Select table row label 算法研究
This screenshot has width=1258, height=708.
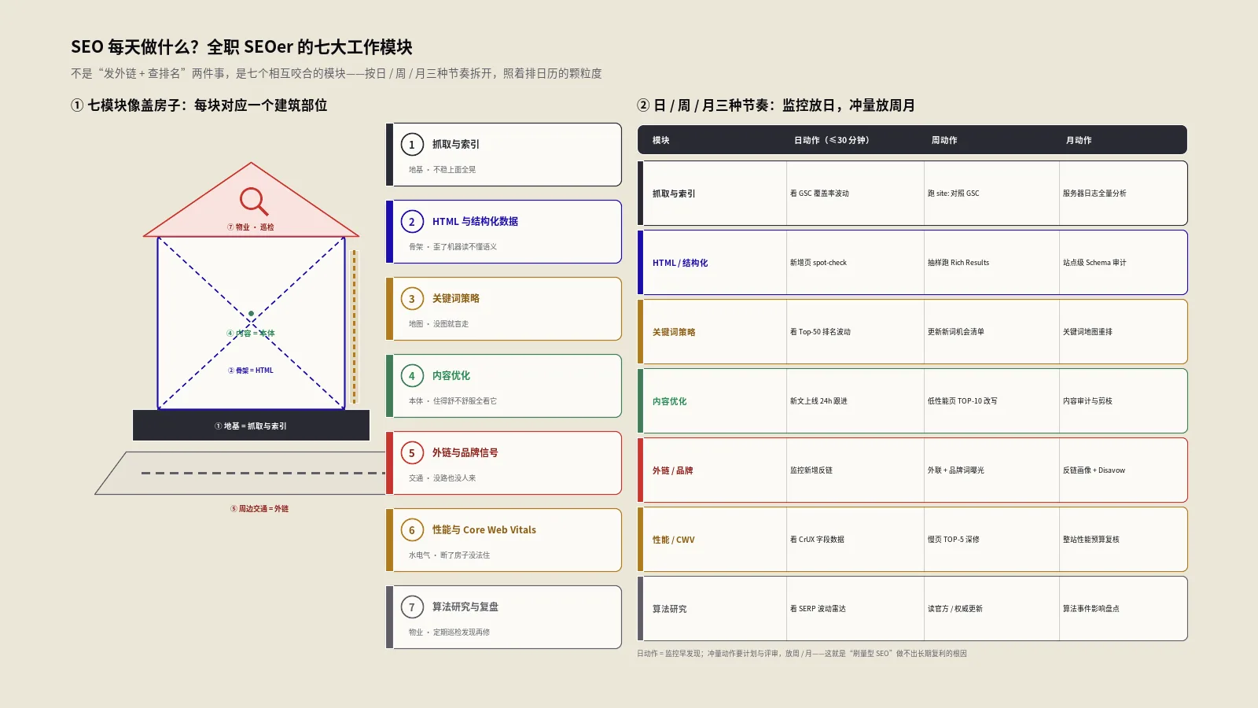tap(669, 609)
